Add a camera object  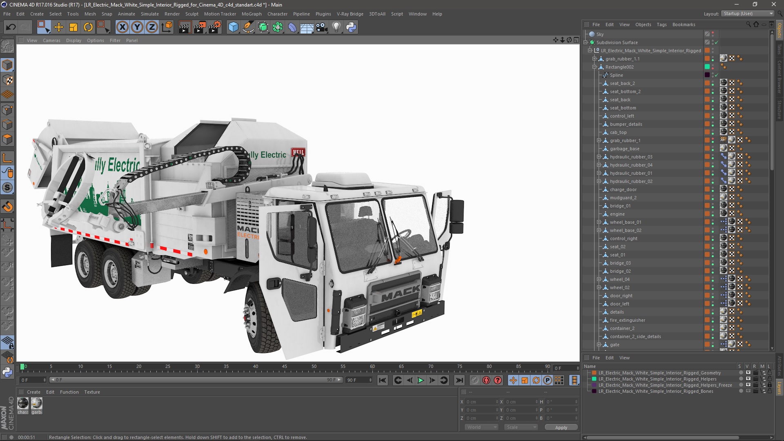coord(322,27)
